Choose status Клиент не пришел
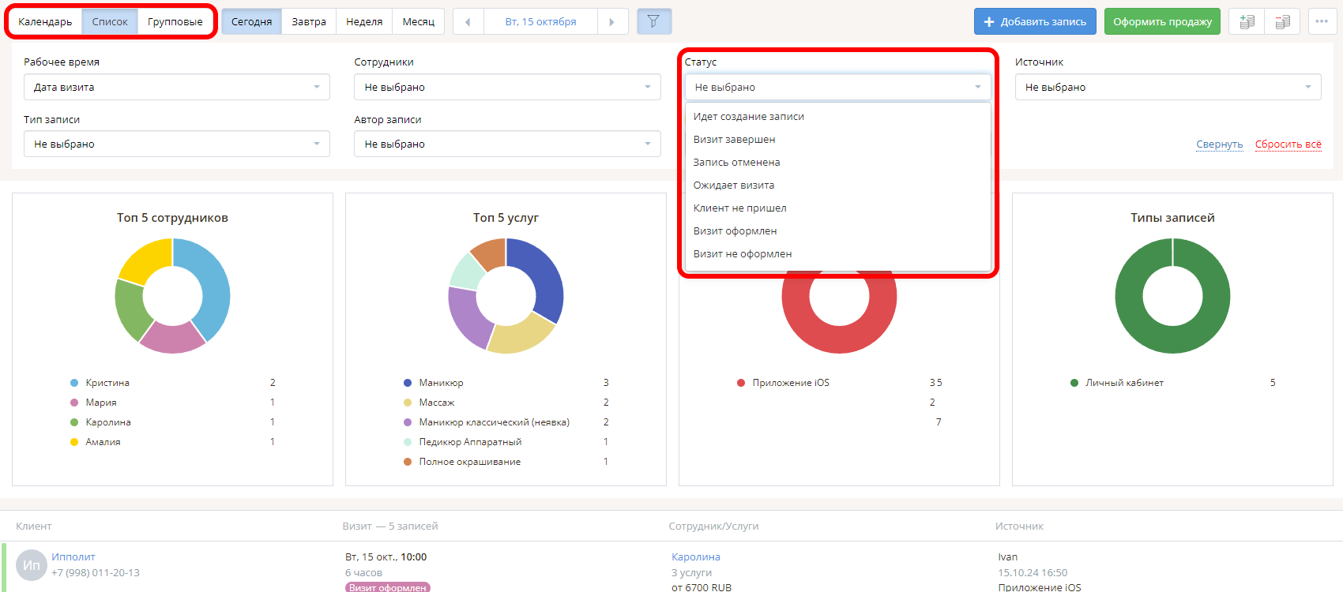This screenshot has height=592, width=1343. click(x=838, y=208)
